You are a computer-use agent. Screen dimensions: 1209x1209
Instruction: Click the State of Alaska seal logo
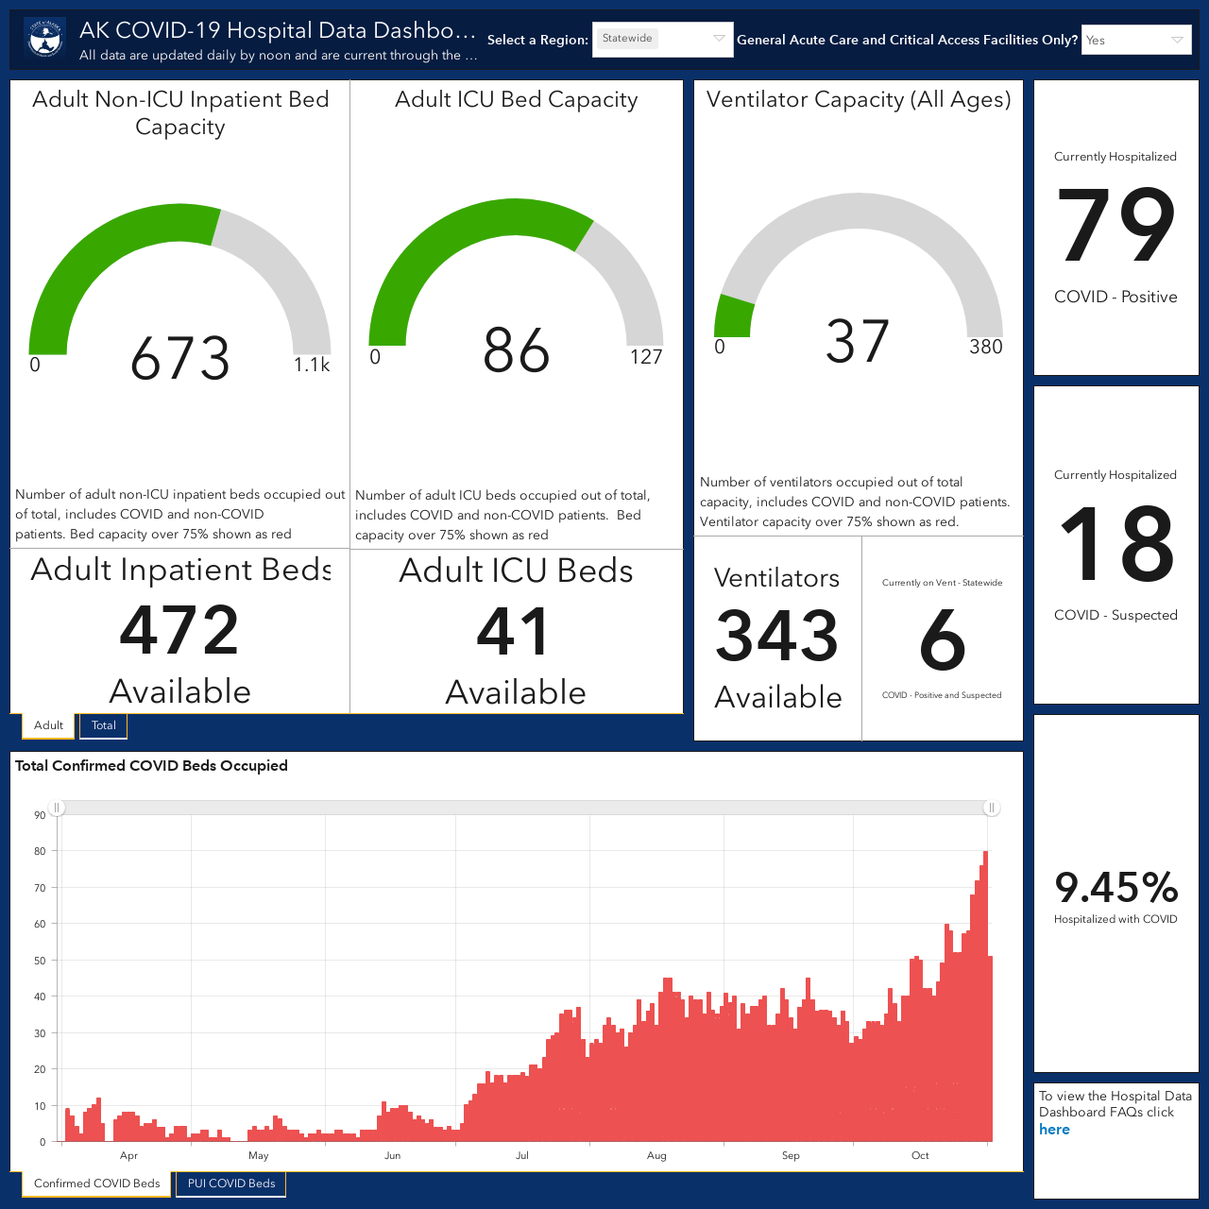44,40
